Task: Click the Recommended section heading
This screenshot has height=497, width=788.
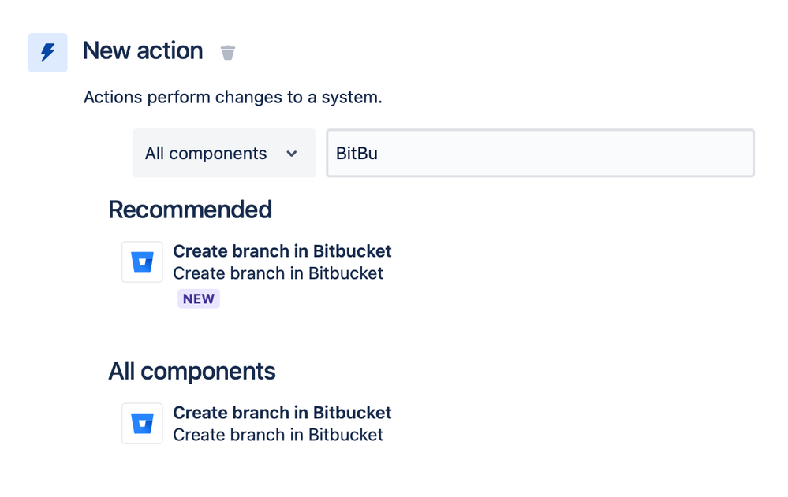Action: coord(190,210)
